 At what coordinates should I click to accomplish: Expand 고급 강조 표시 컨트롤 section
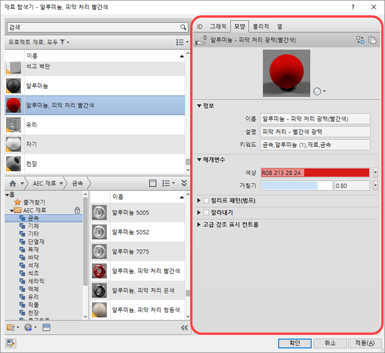[199, 224]
